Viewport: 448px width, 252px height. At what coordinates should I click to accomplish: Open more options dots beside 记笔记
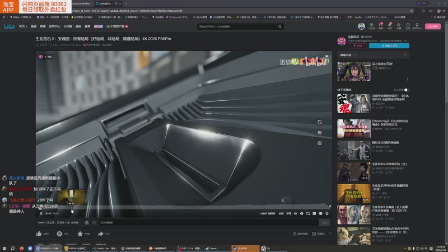click(330, 234)
